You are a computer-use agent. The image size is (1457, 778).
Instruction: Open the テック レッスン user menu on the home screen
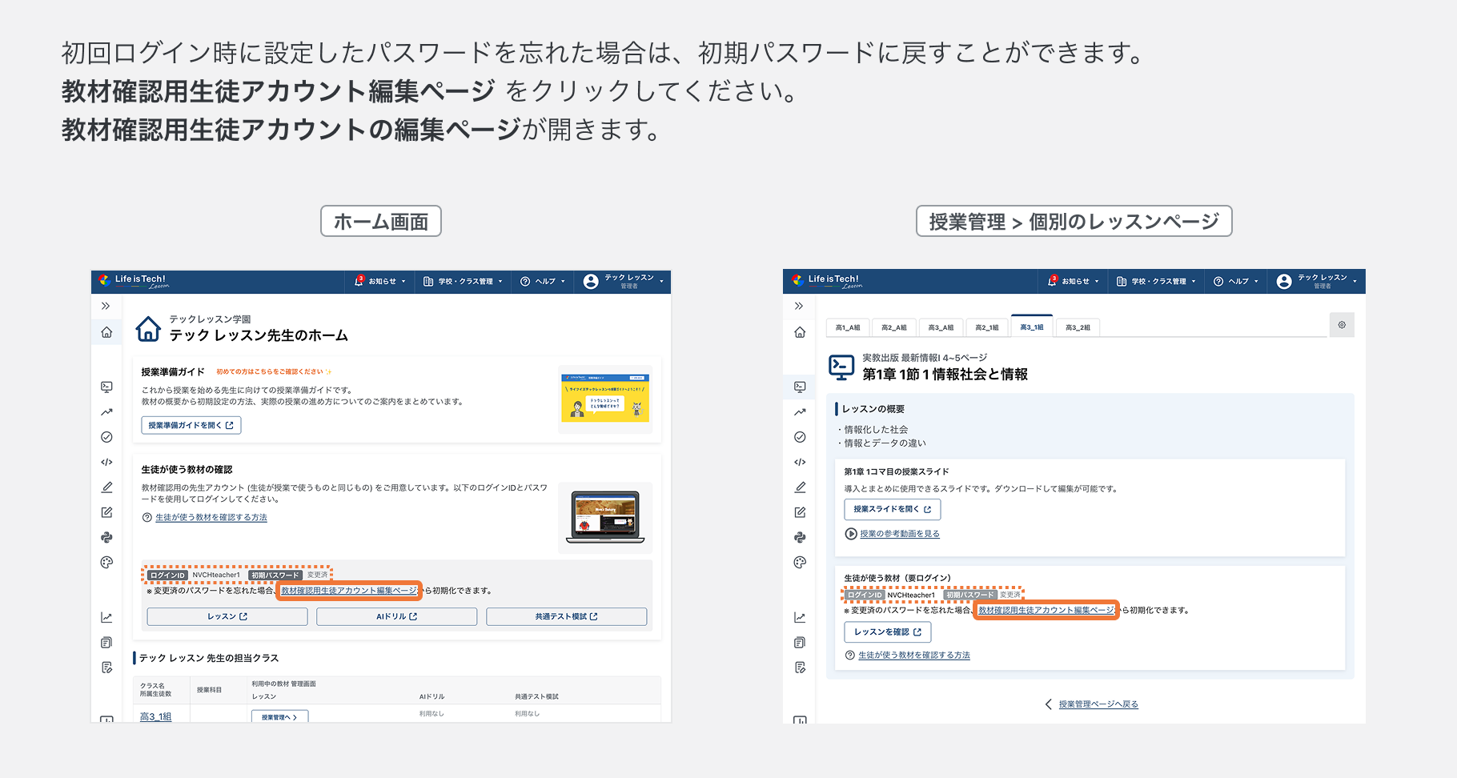pyautogui.click(x=624, y=281)
